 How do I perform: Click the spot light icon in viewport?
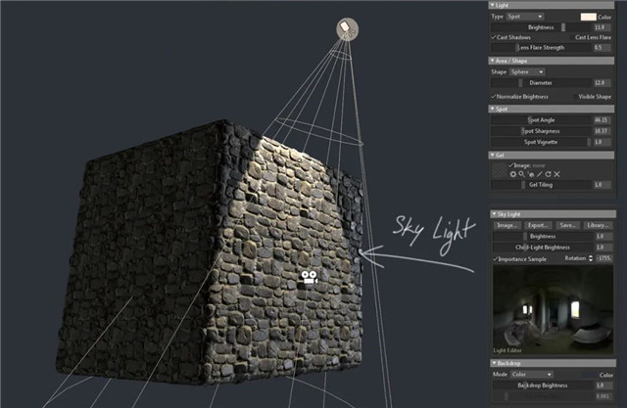point(348,30)
